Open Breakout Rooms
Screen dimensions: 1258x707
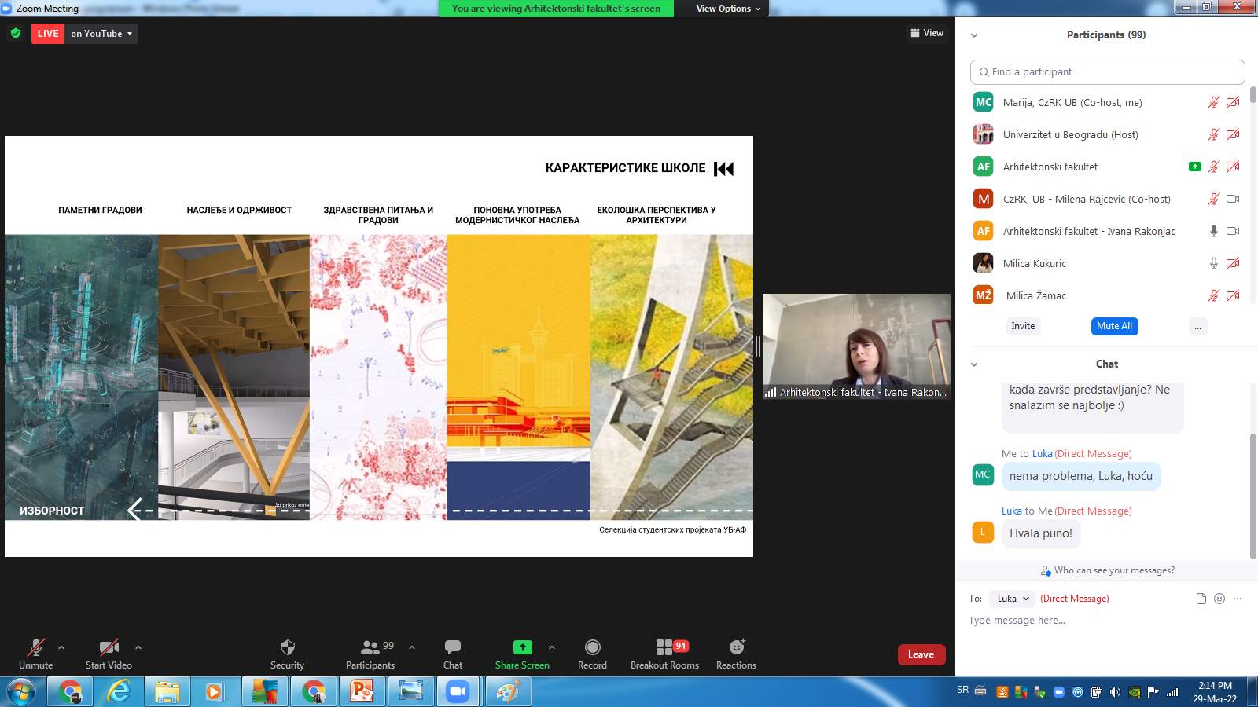[x=664, y=647]
